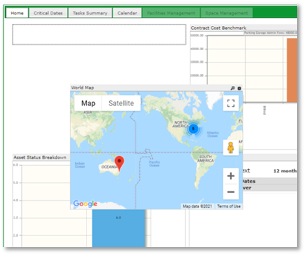Open the Home tab
Image resolution: width=305 pixels, height=255 pixels.
click(x=17, y=13)
